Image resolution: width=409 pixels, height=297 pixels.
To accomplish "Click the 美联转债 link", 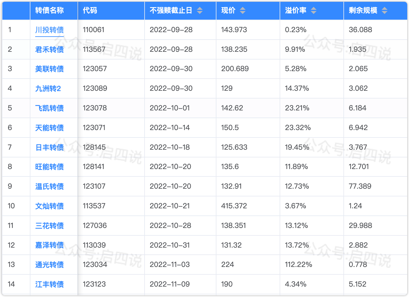I will pos(49,69).
